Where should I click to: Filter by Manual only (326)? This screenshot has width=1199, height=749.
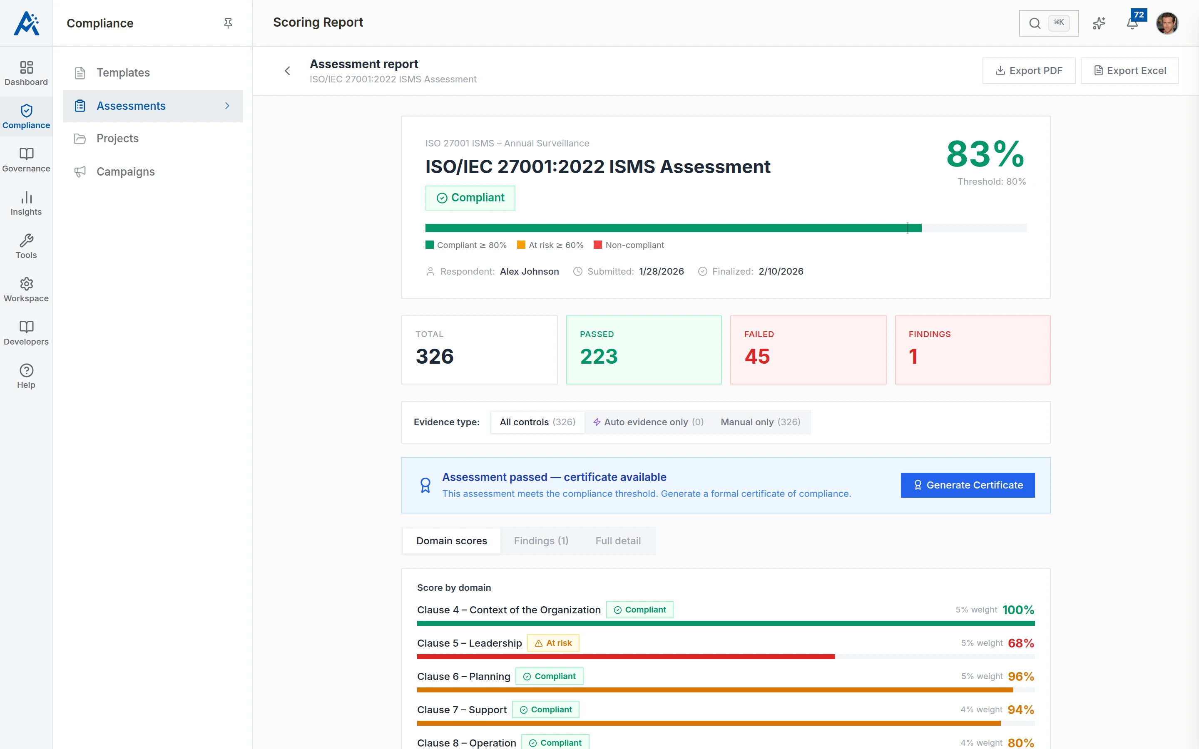[x=760, y=422]
